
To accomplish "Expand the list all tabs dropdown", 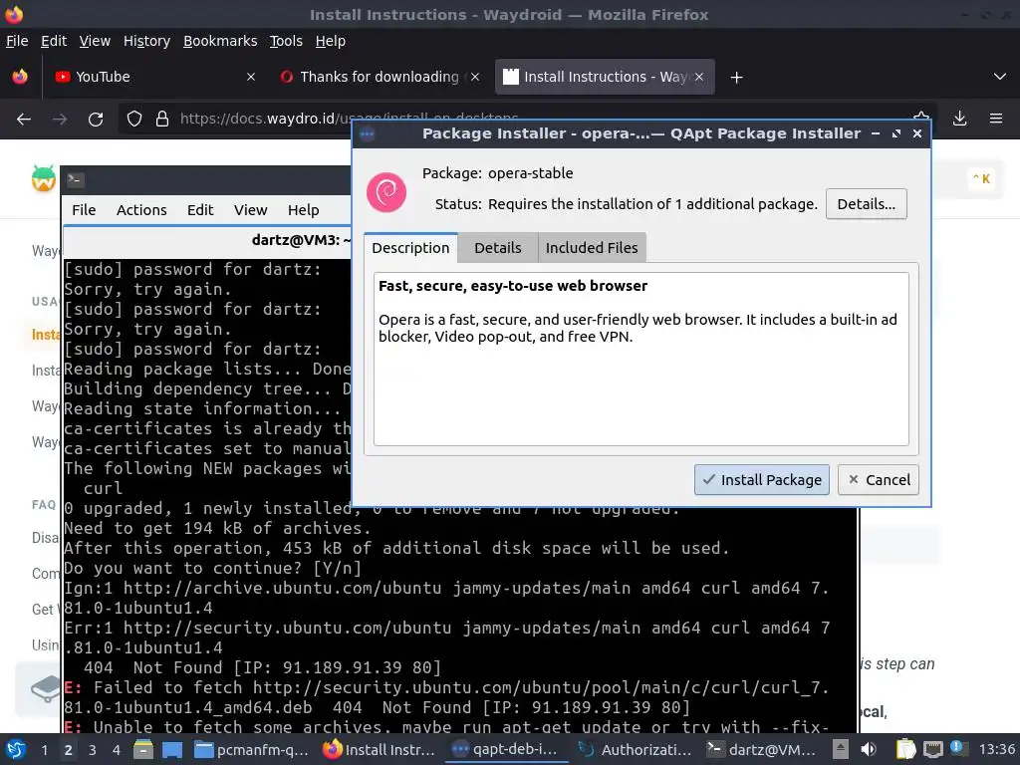I will pyautogui.click(x=1000, y=77).
